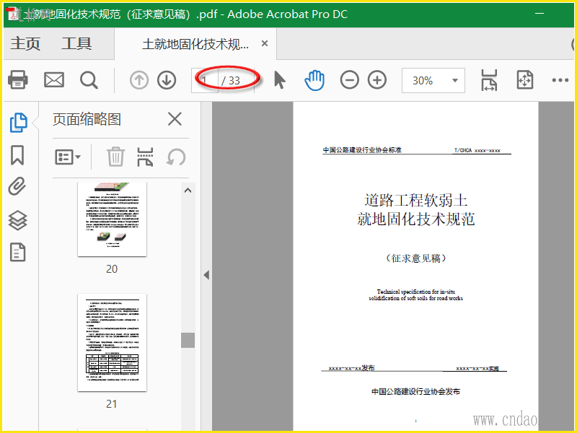Open the Layers pane icon
This screenshot has width=577, height=433.
click(x=17, y=221)
